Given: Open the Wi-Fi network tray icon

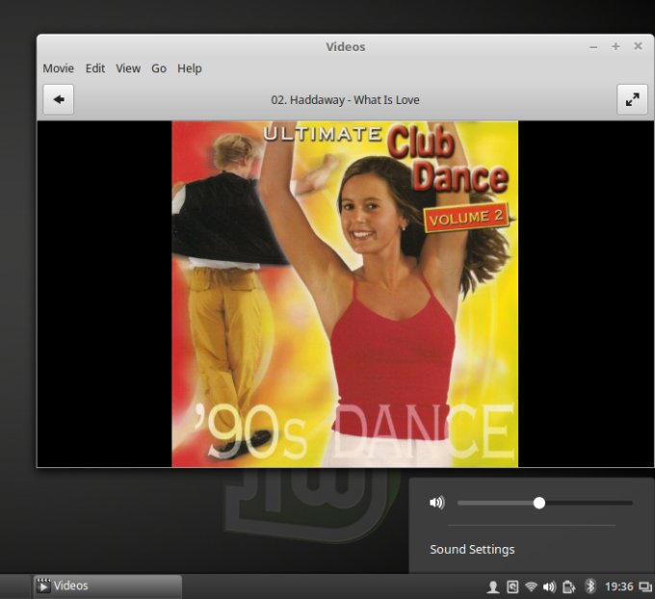Looking at the screenshot, I should (531, 586).
